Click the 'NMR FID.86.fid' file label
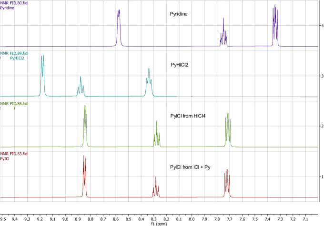 (x=14, y=104)
